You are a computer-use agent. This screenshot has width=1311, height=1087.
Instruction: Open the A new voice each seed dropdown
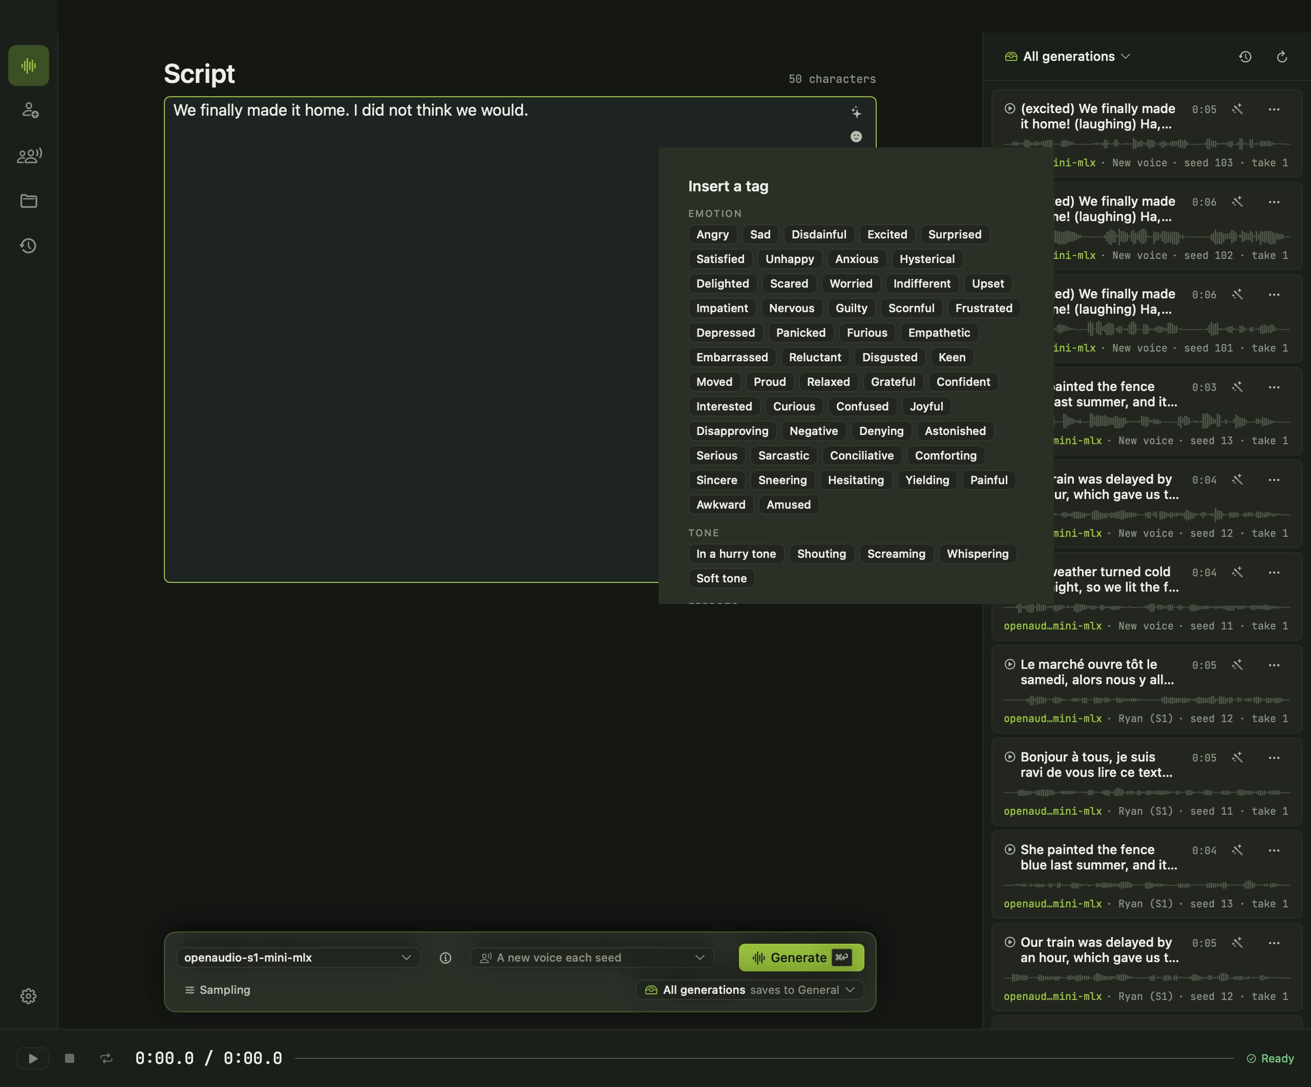point(592,958)
